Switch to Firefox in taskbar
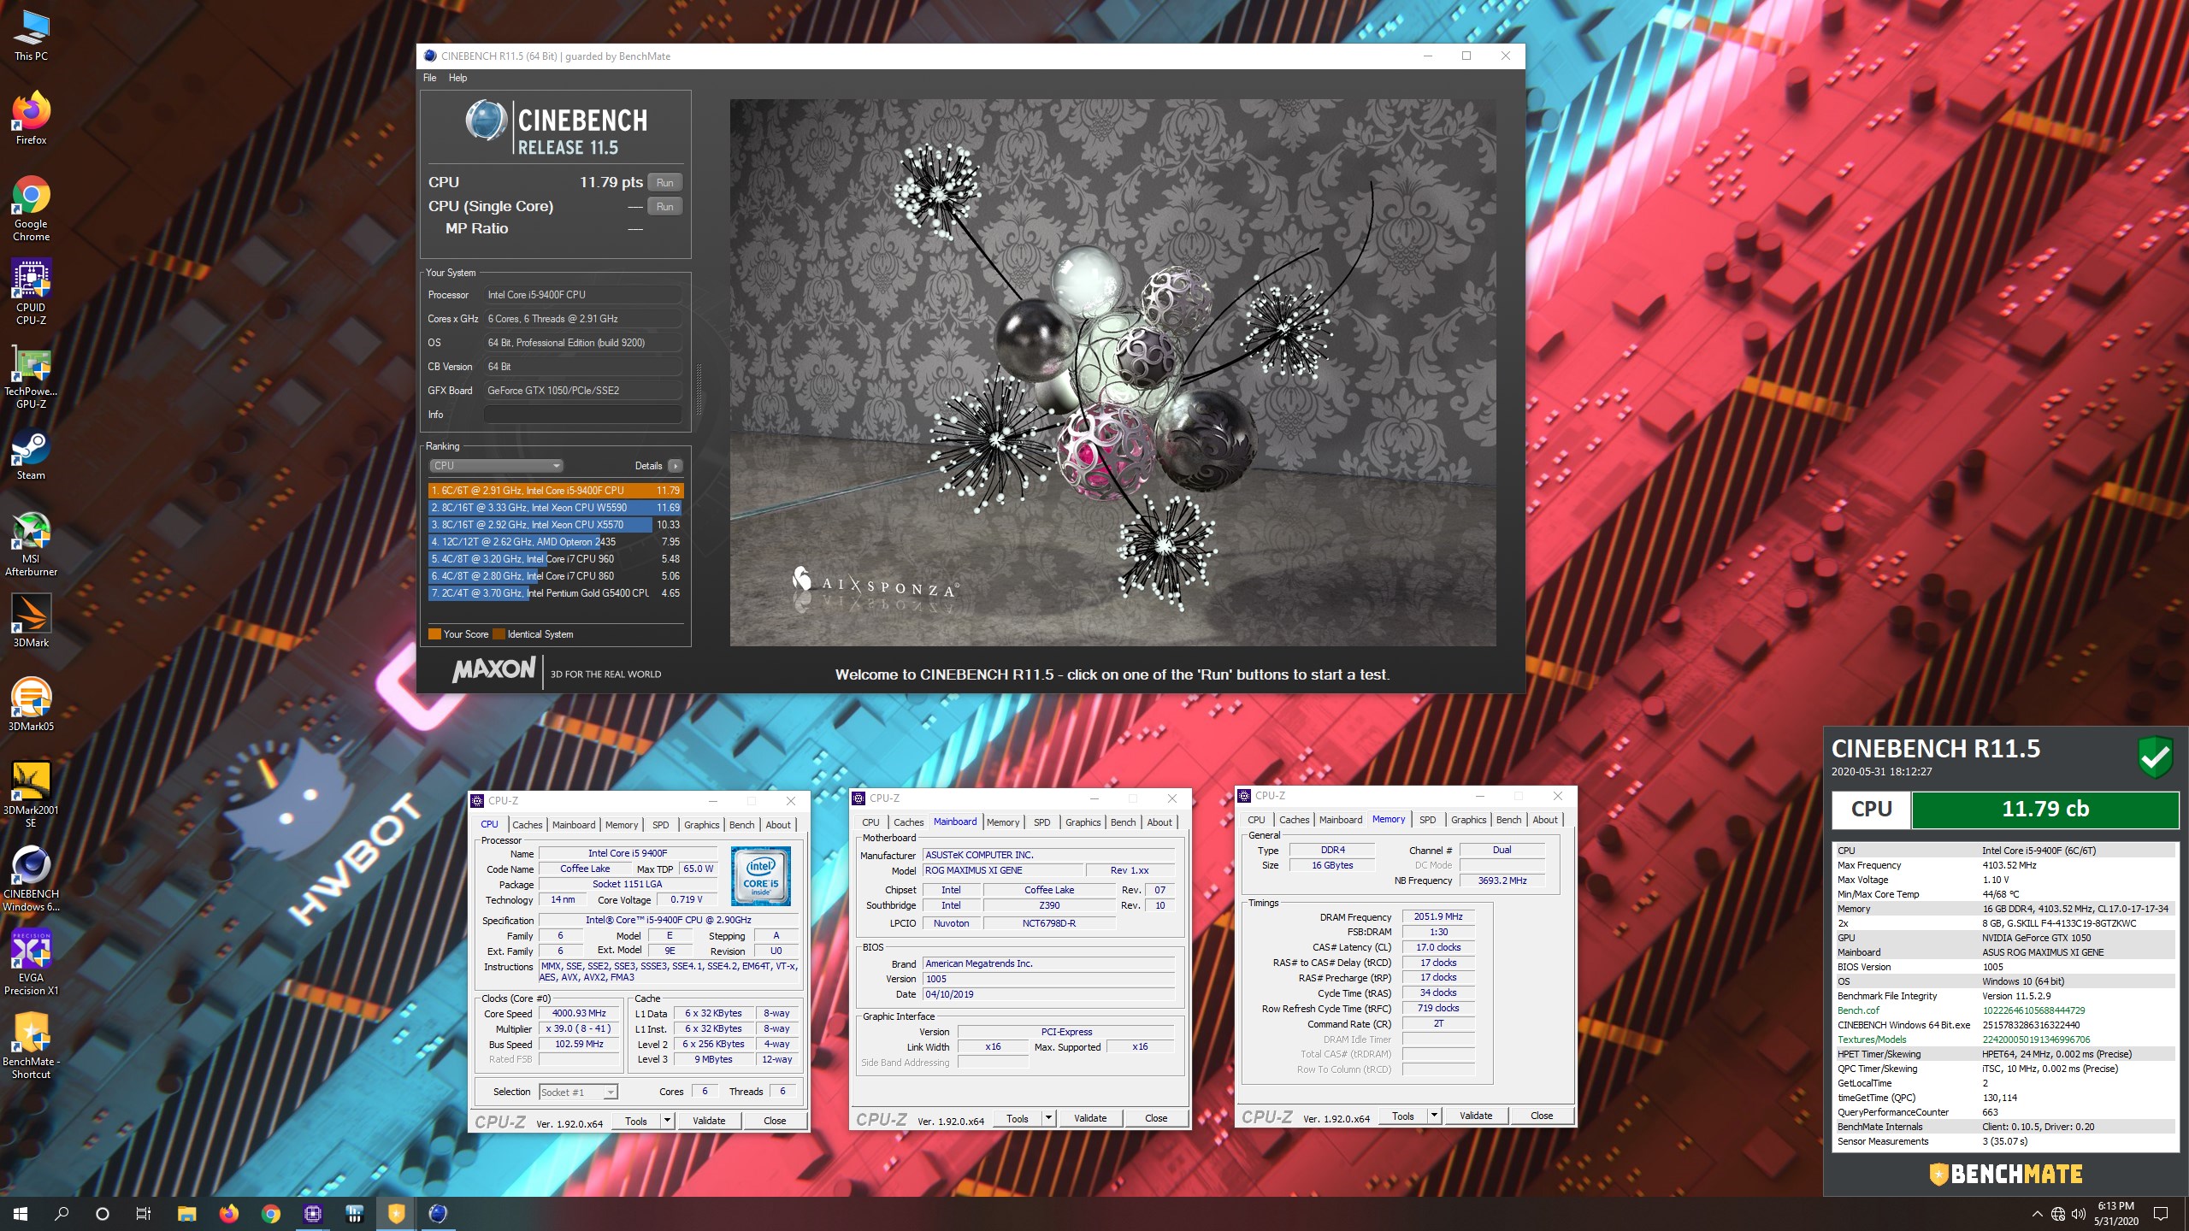The height and width of the screenshot is (1231, 2189). pyautogui.click(x=228, y=1214)
